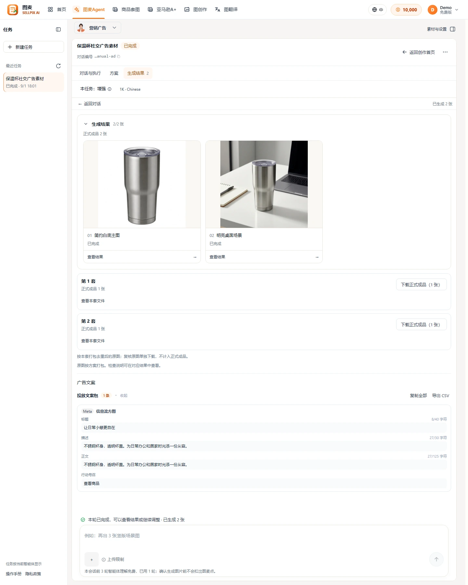Screen dimensions: 468x585
Task: Copy the conversation ID icon
Action: pyautogui.click(x=119, y=57)
